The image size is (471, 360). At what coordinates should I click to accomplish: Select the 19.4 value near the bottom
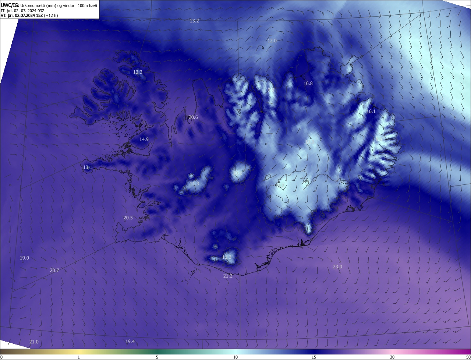click(x=130, y=342)
